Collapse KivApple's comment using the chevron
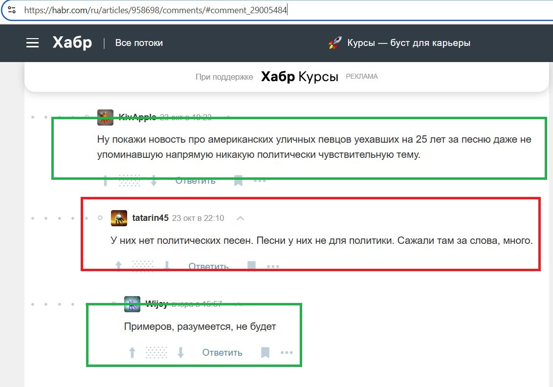This screenshot has height=387, width=553. [227, 117]
